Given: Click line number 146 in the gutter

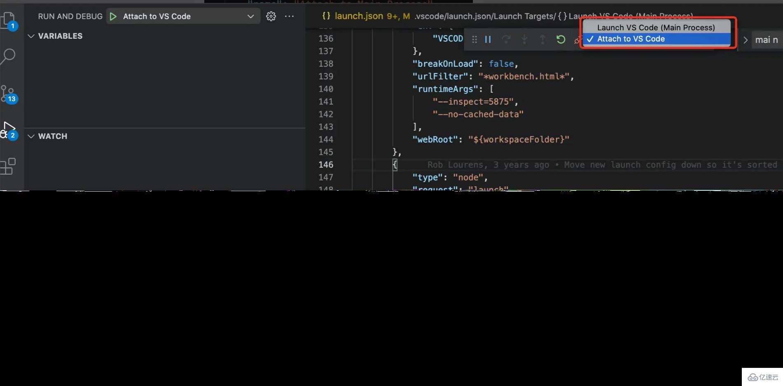Looking at the screenshot, I should pyautogui.click(x=326, y=165).
